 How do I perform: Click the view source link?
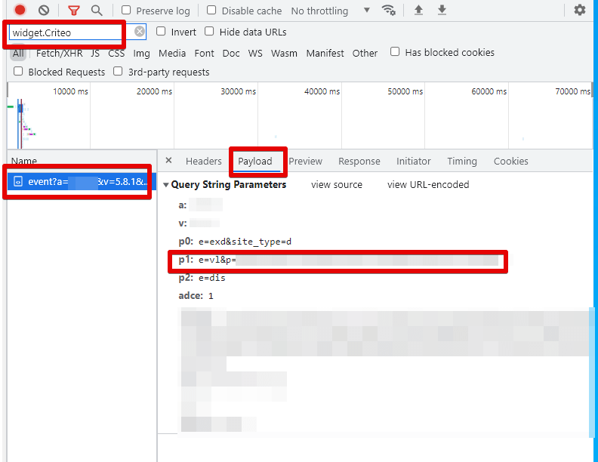[337, 185]
